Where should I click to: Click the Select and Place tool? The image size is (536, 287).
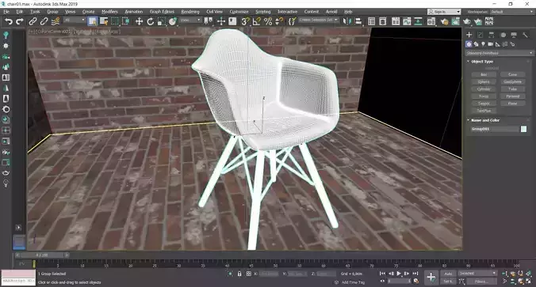coord(173,21)
